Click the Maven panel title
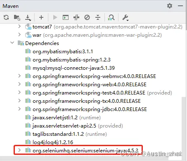Screen dimensions: 187x161 click(10, 6)
